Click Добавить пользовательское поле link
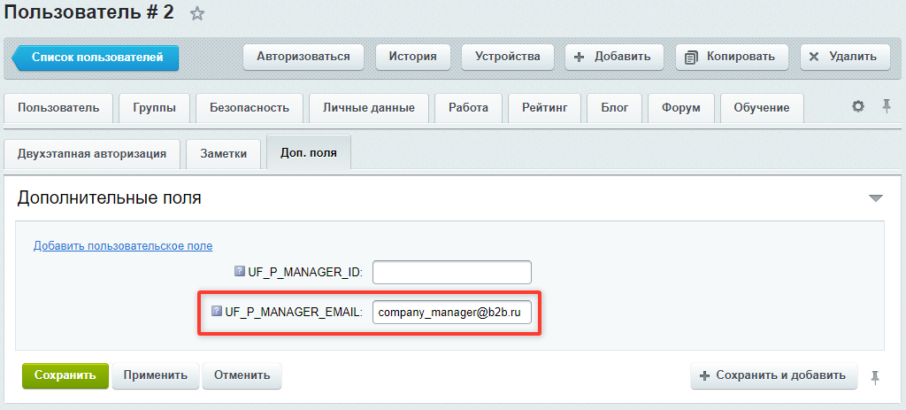 [x=123, y=246]
